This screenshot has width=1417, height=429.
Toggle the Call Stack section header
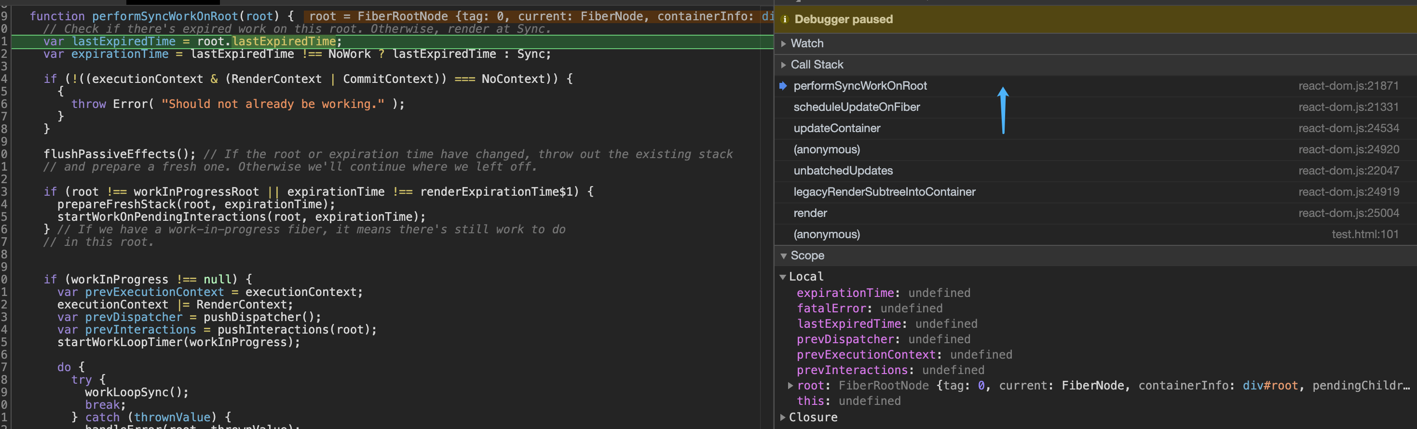point(817,65)
